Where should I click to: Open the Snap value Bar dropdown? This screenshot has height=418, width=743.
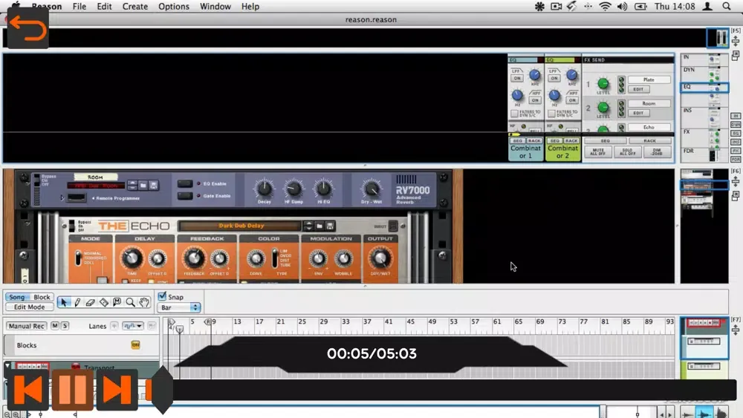pyautogui.click(x=179, y=307)
